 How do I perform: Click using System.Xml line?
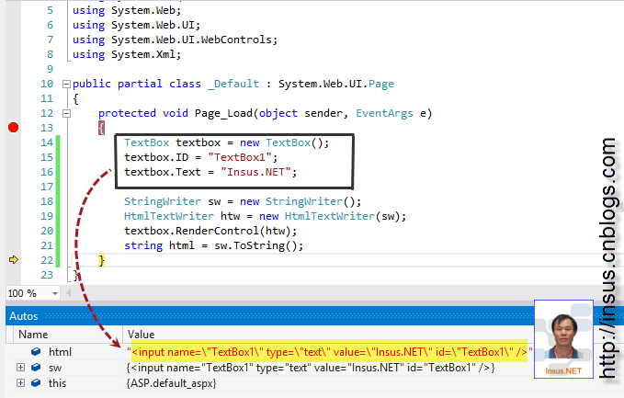pos(127,54)
